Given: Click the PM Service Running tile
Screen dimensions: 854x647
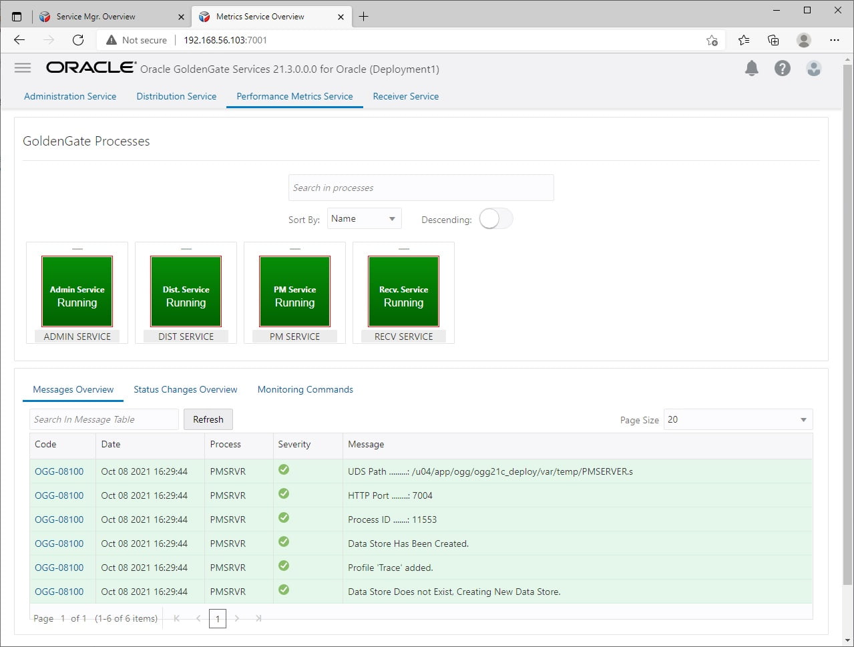Looking at the screenshot, I should [295, 291].
